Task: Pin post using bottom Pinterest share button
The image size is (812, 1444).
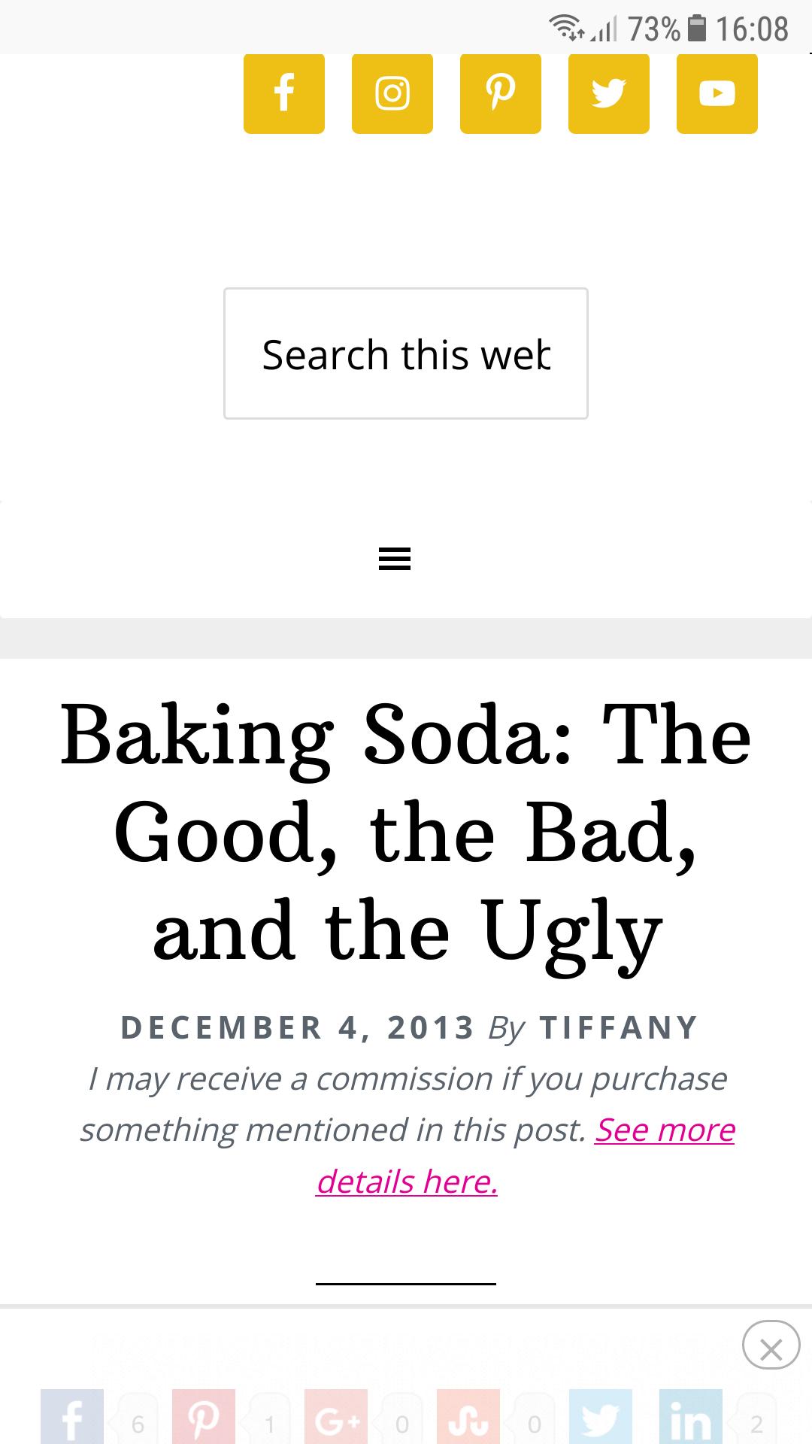Action: pyautogui.click(x=204, y=1417)
